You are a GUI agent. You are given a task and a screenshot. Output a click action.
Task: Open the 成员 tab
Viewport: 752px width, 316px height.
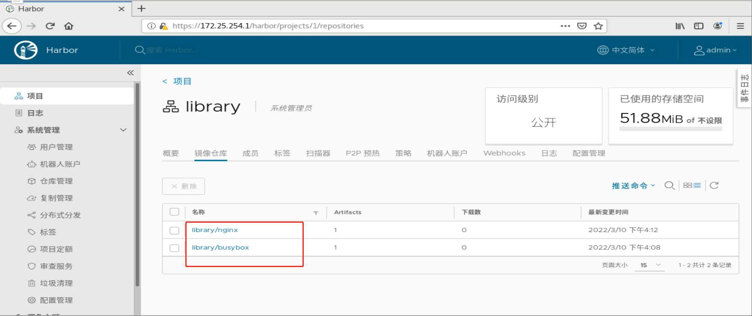click(250, 153)
